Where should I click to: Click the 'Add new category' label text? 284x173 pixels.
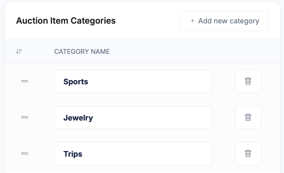[x=229, y=21]
